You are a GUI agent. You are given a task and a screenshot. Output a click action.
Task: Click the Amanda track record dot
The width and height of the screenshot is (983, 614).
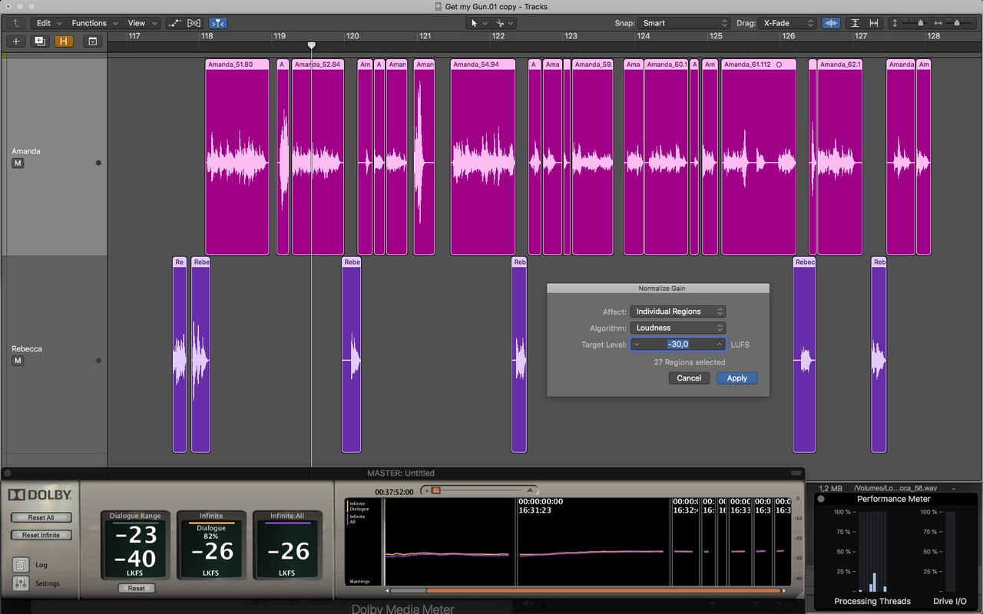98,163
